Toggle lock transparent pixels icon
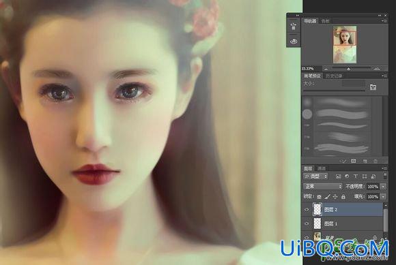This screenshot has width=396, height=265. [x=320, y=197]
